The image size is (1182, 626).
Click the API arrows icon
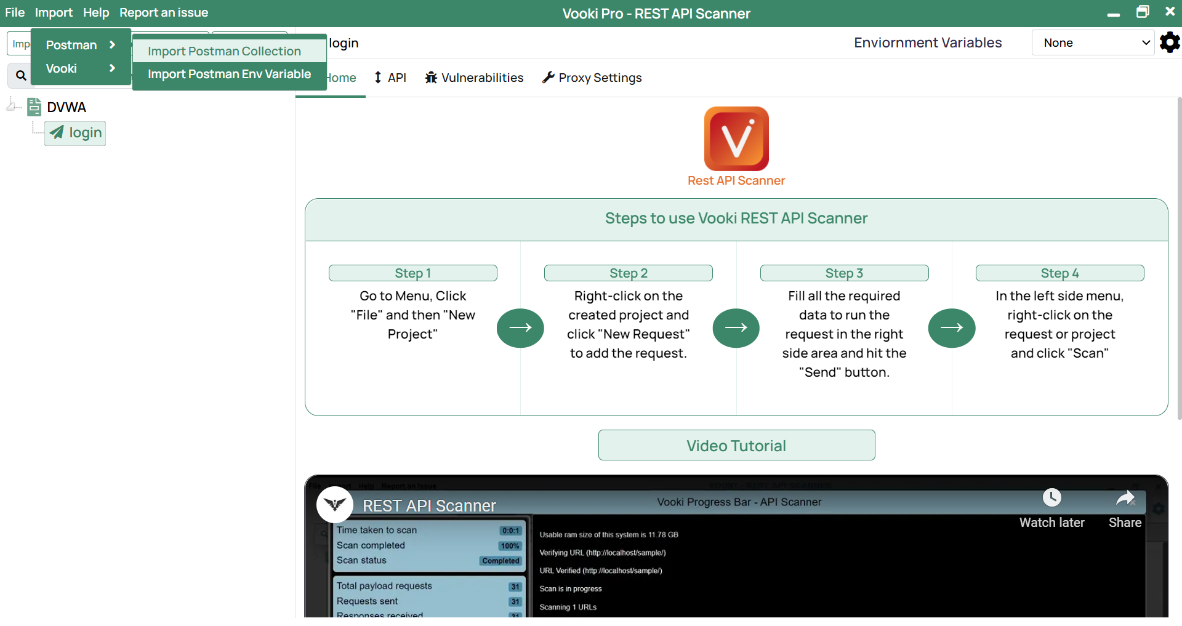coord(378,78)
